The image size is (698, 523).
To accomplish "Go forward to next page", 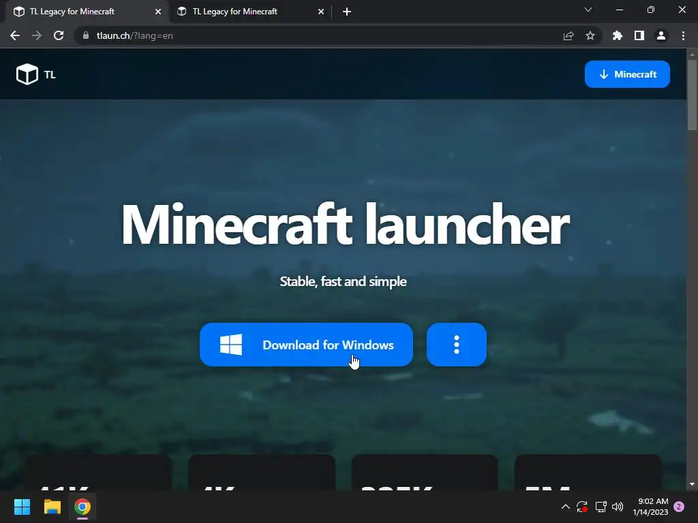I will click(x=37, y=35).
